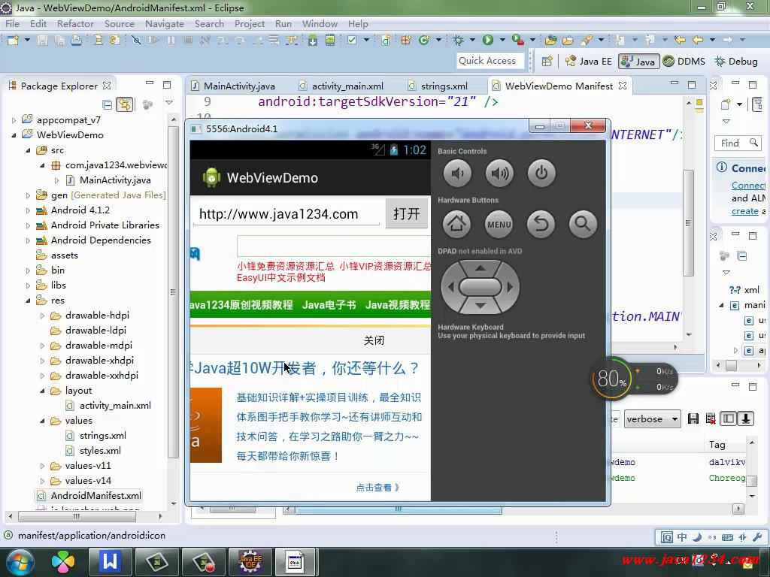Open the Navigate menu

165,23
